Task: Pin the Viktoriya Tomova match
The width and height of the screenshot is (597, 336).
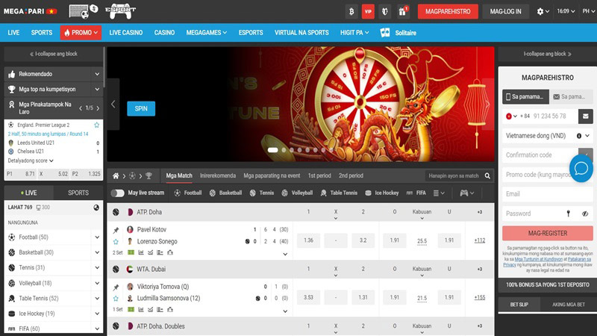Action: (116, 287)
